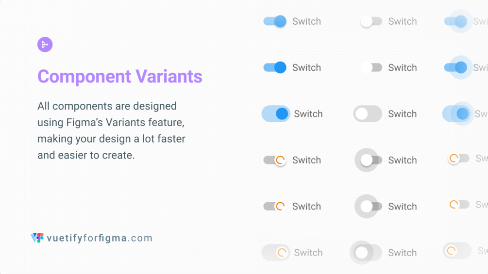Image resolution: width=488 pixels, height=274 pixels.
Task: Turn on the gray off switch in second row, middle column
Action: [371, 67]
